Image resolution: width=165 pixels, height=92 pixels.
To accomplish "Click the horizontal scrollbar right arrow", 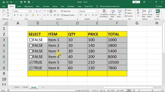I will point(161,87).
